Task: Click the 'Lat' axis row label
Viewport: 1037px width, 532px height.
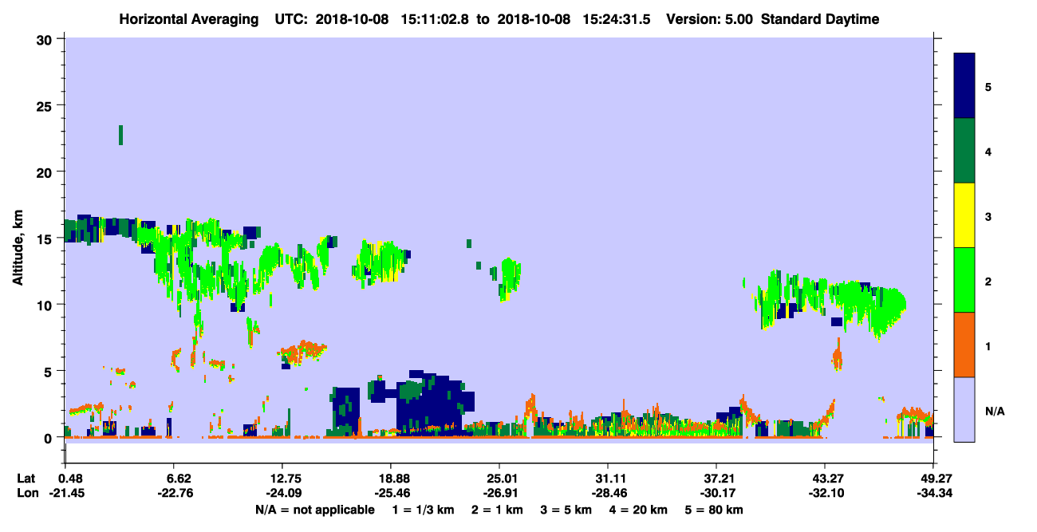Action: pos(26,479)
